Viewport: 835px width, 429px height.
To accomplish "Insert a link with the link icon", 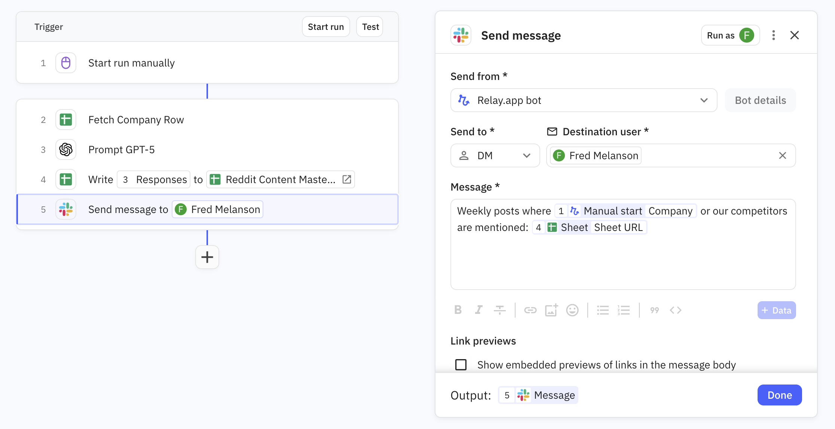I will coord(530,310).
